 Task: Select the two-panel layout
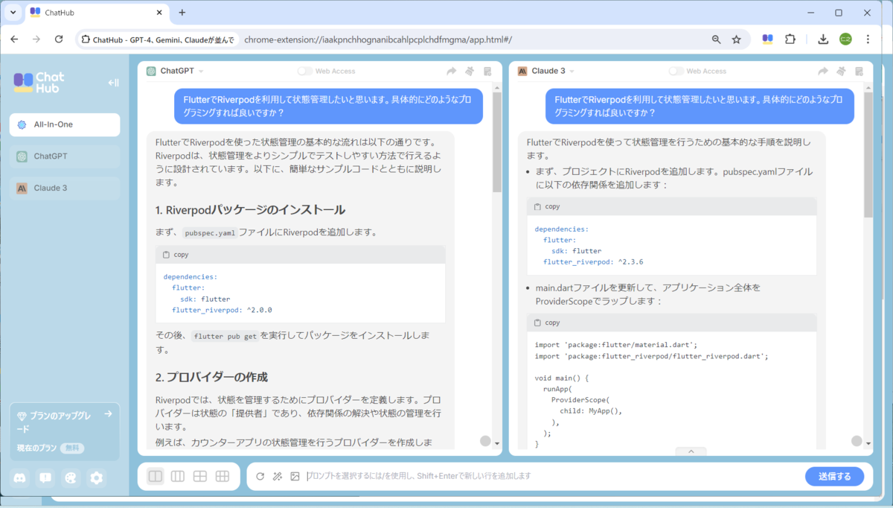point(156,476)
